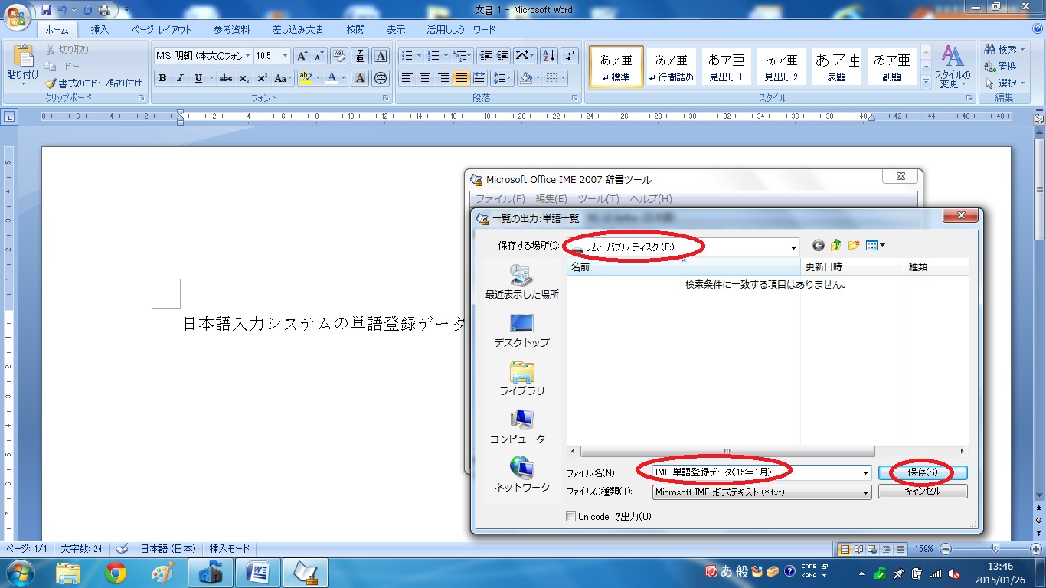Select デスクトップ in the dialog sidebar
This screenshot has width=1046, height=588.
pos(521,332)
